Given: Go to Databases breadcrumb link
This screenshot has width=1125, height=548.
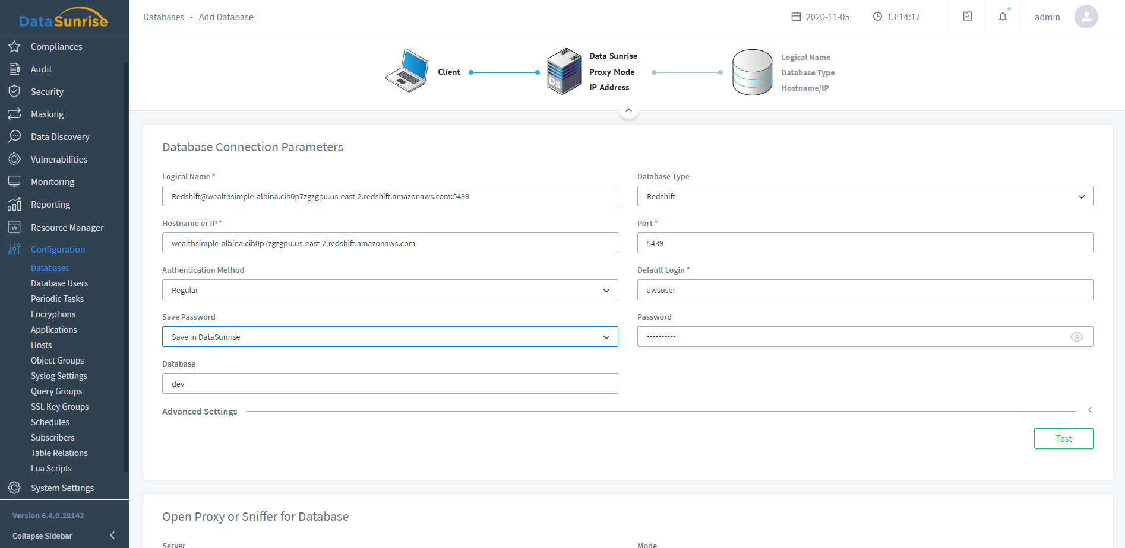Looking at the screenshot, I should pos(163,17).
